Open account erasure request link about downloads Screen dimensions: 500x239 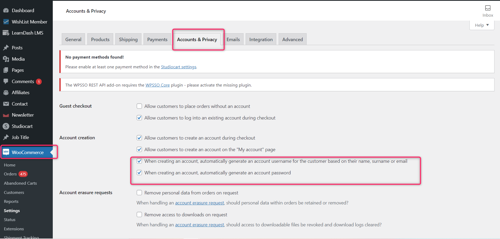tap(199, 225)
